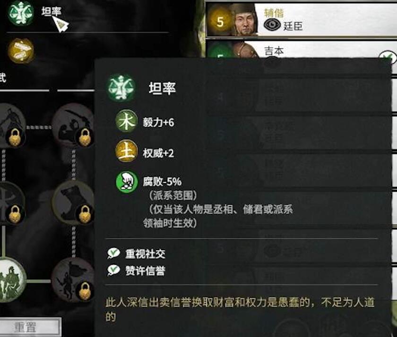Click the green 腐败 corruption effect icon
Viewport: 397px width, 337px height.
[x=127, y=182]
